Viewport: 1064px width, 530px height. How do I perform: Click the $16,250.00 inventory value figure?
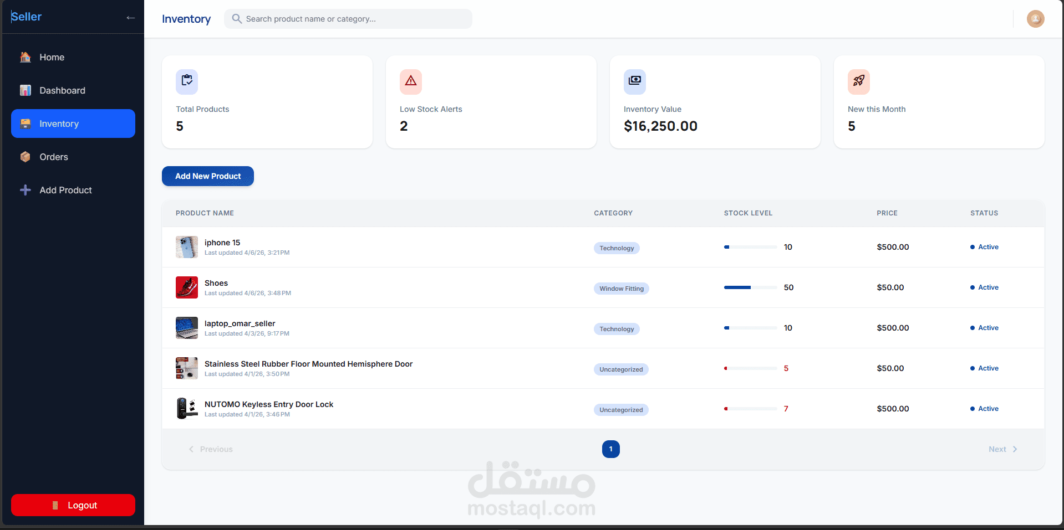(660, 126)
